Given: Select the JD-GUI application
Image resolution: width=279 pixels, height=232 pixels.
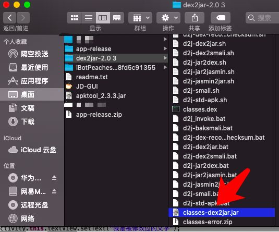Looking at the screenshot, I should click(x=116, y=87).
